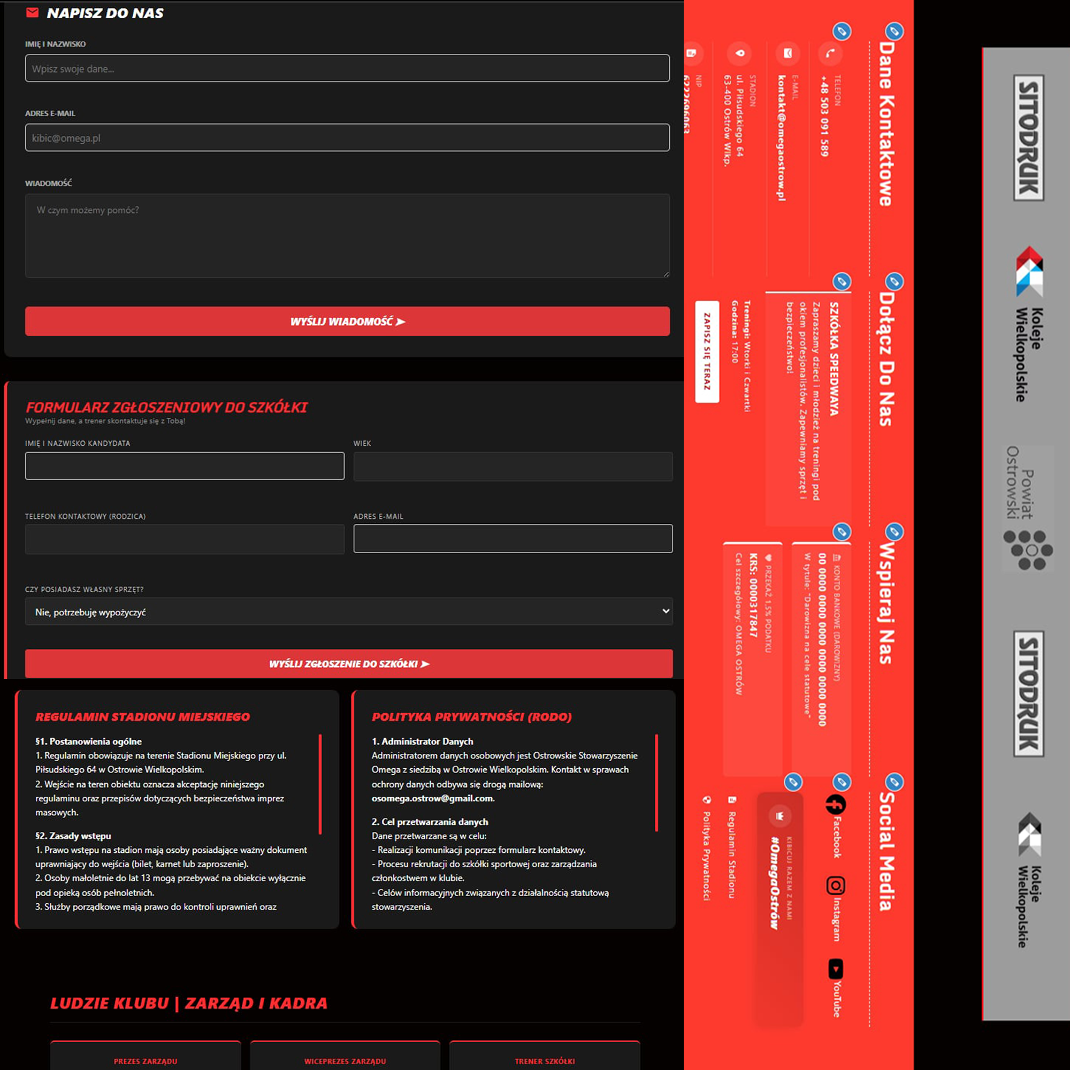
Task: Open the Regulamin Stadionu link
Action: click(x=731, y=854)
